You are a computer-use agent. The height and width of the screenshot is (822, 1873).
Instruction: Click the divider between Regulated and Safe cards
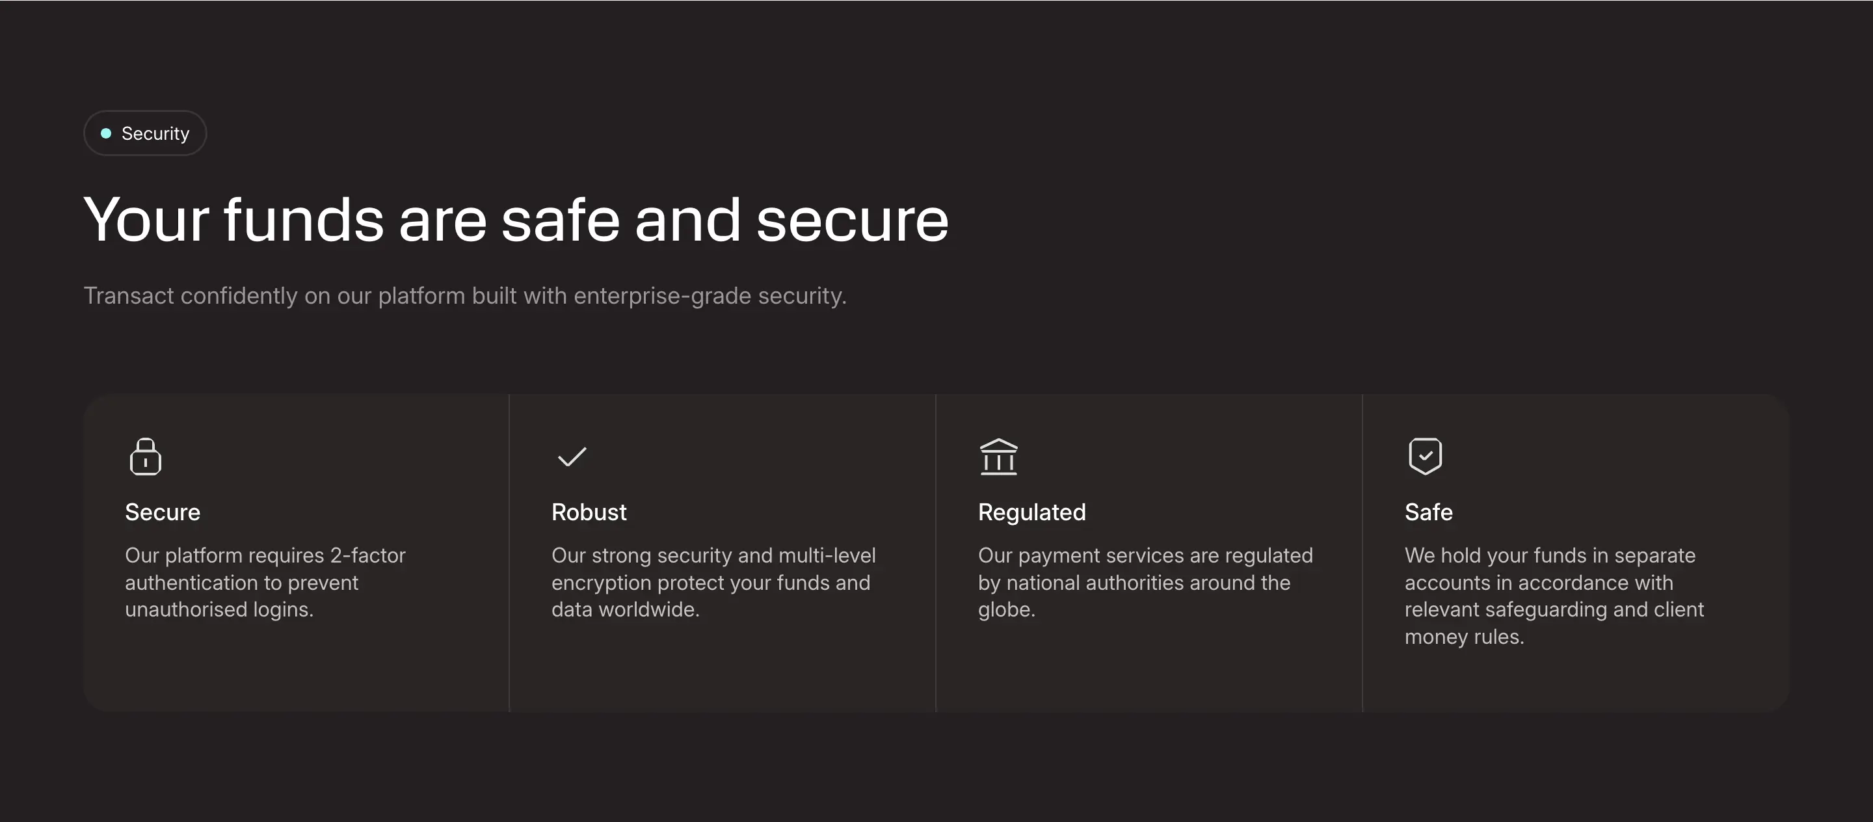click(1362, 552)
